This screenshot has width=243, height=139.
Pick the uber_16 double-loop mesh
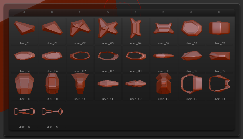pos(52,115)
